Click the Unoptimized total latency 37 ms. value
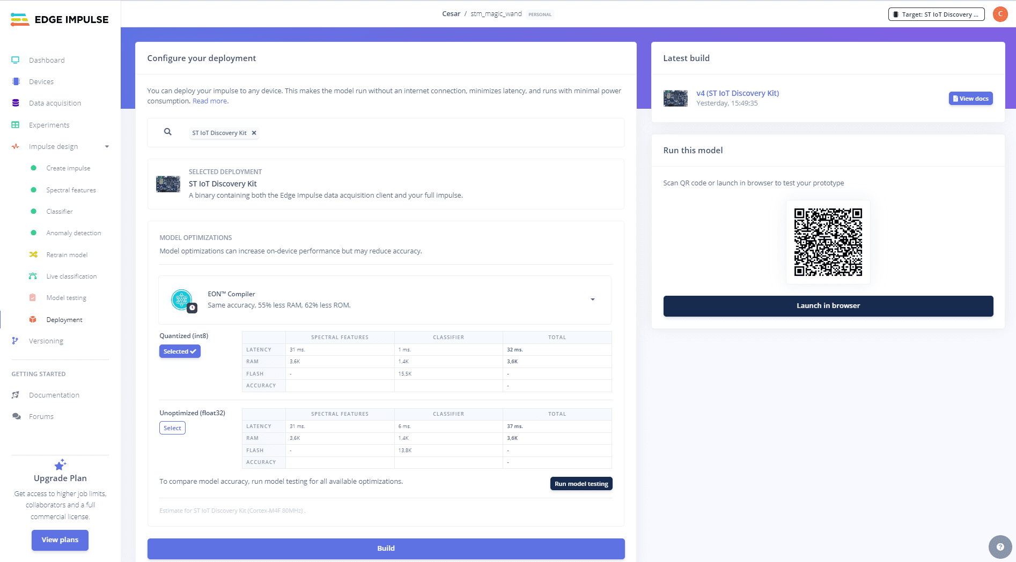 [x=515, y=426]
